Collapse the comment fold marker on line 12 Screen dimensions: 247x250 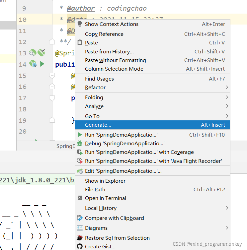52,42
